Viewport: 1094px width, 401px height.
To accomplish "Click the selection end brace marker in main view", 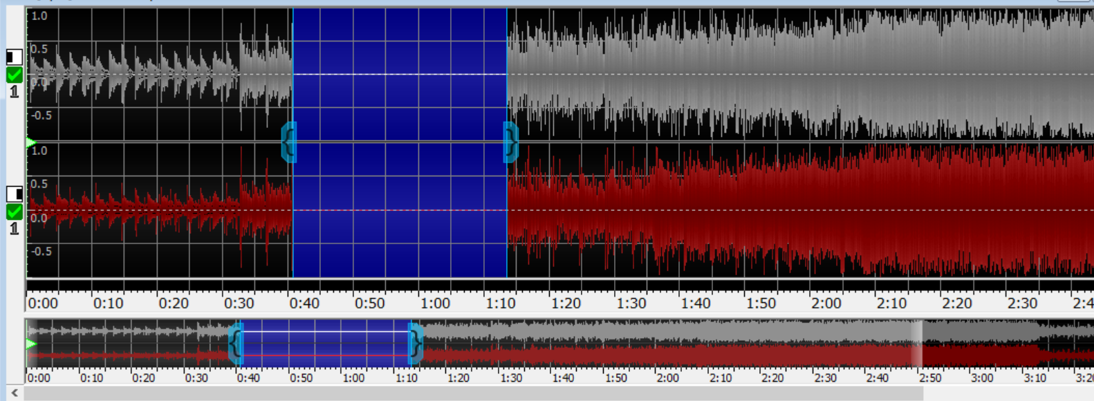I will click(510, 142).
